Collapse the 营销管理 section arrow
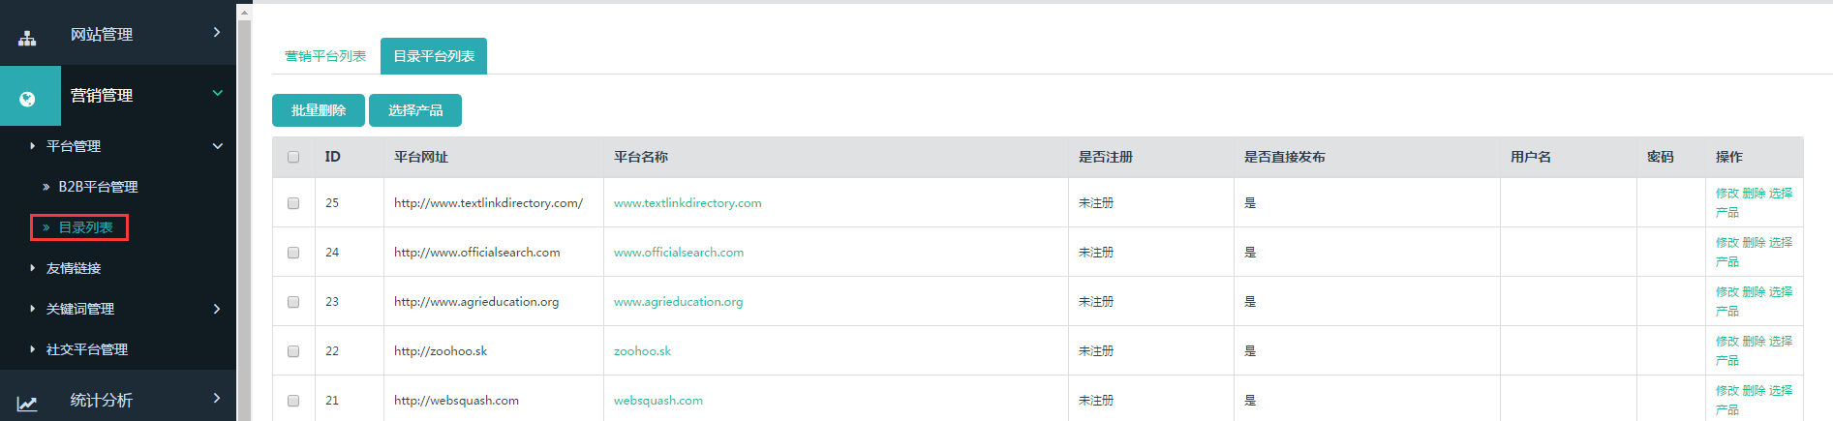This screenshot has height=421, width=1833. 218,93
